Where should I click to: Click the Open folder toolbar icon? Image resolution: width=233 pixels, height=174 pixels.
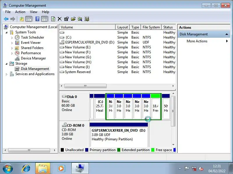(73, 19)
